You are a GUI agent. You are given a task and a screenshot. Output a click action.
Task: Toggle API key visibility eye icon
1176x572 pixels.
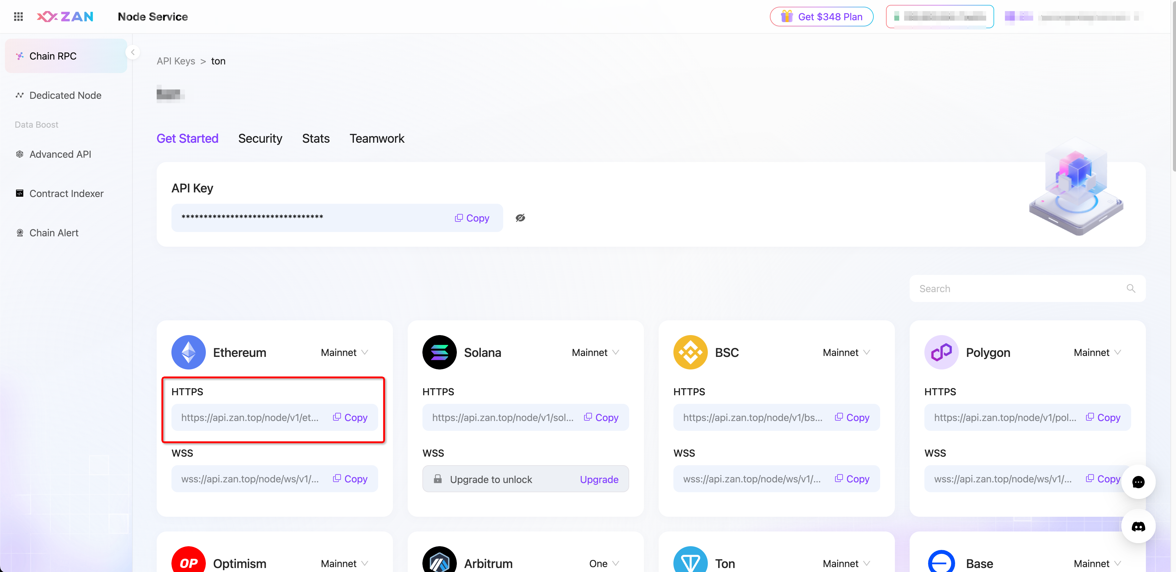pos(520,218)
